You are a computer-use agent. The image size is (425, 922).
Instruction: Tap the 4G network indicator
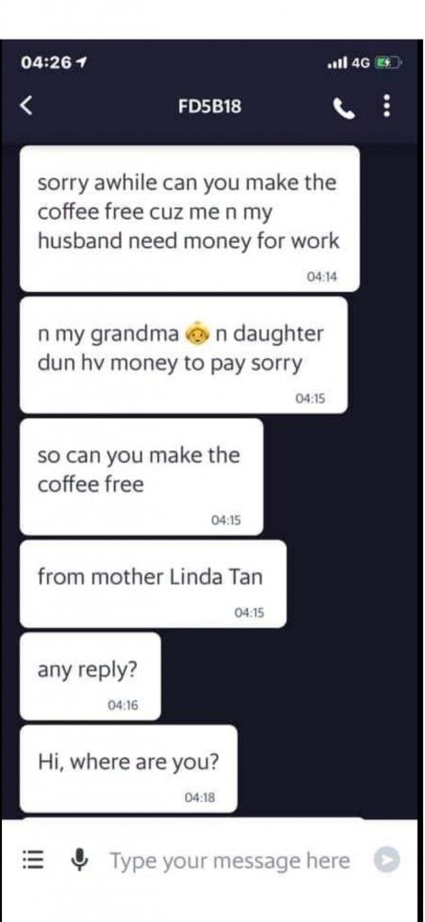click(x=361, y=62)
